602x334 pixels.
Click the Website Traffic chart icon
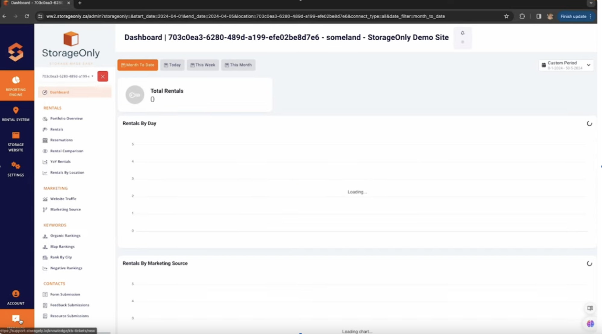(x=45, y=199)
